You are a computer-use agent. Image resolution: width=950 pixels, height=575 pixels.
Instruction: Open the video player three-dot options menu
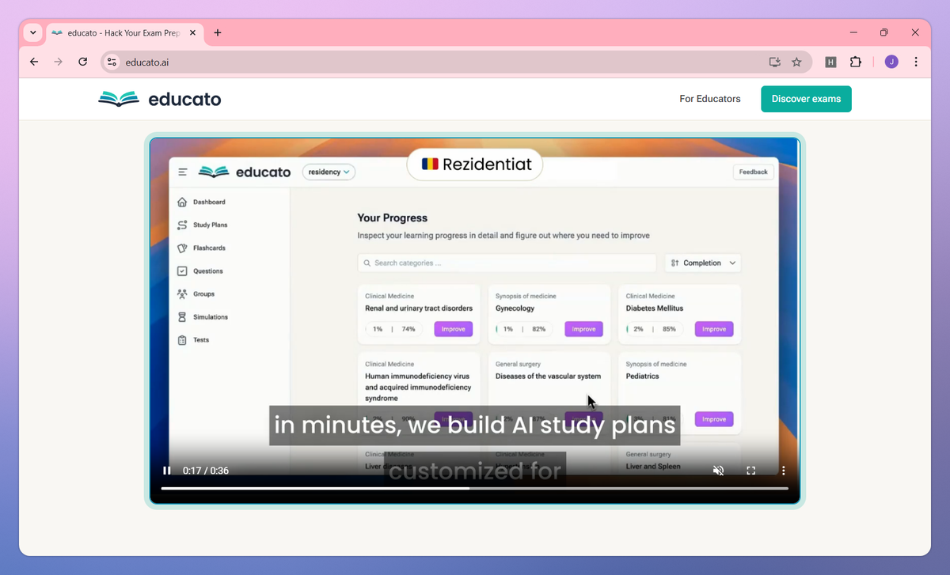[x=784, y=471]
